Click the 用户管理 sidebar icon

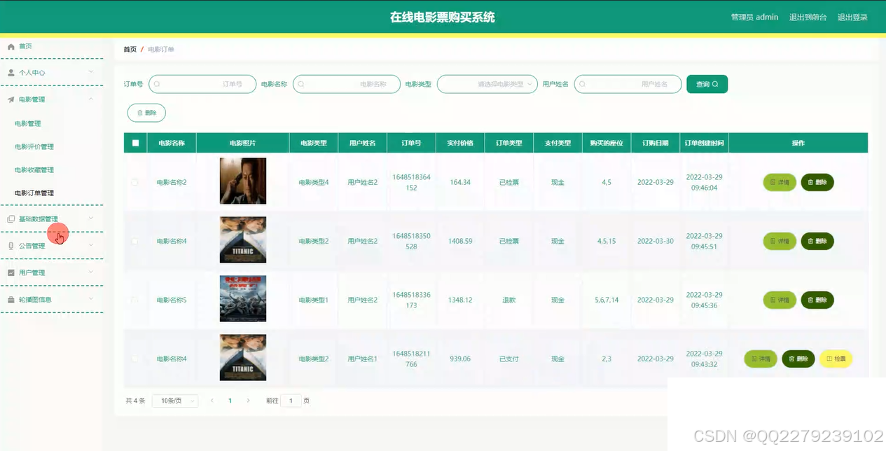tap(11, 272)
